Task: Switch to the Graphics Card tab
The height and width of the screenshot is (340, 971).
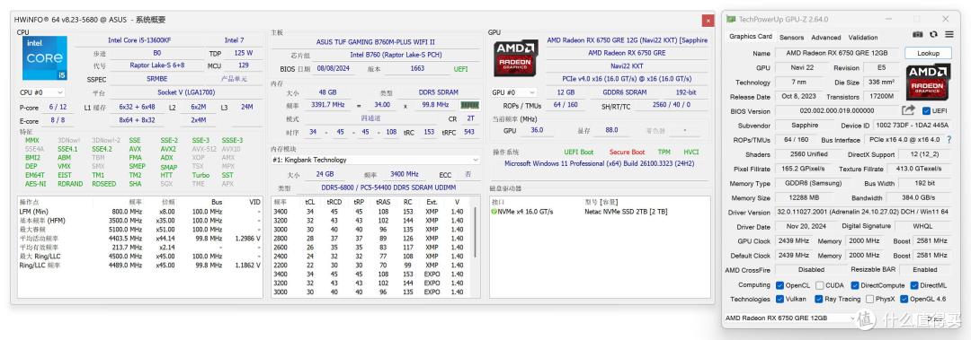Action: point(750,37)
